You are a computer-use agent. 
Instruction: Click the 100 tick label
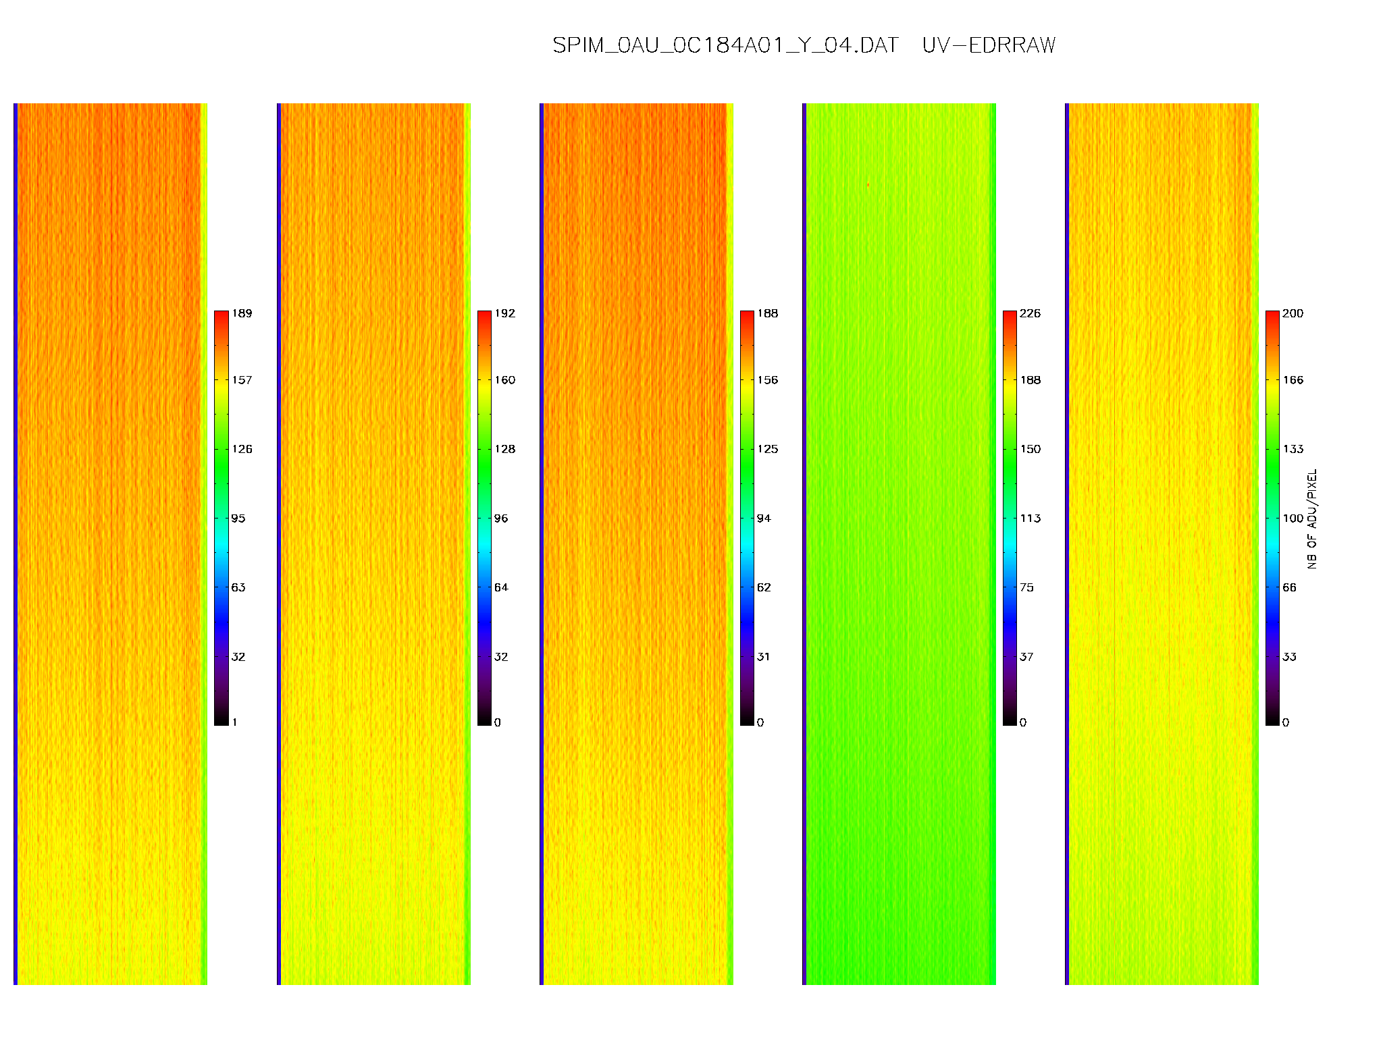click(x=1293, y=518)
